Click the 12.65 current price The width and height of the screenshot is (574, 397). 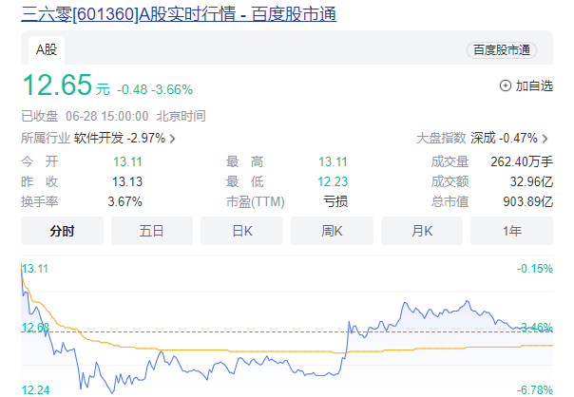click(57, 86)
